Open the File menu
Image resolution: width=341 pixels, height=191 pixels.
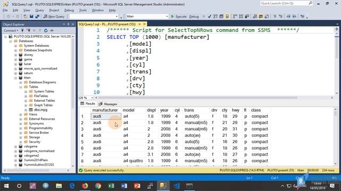click(5, 10)
